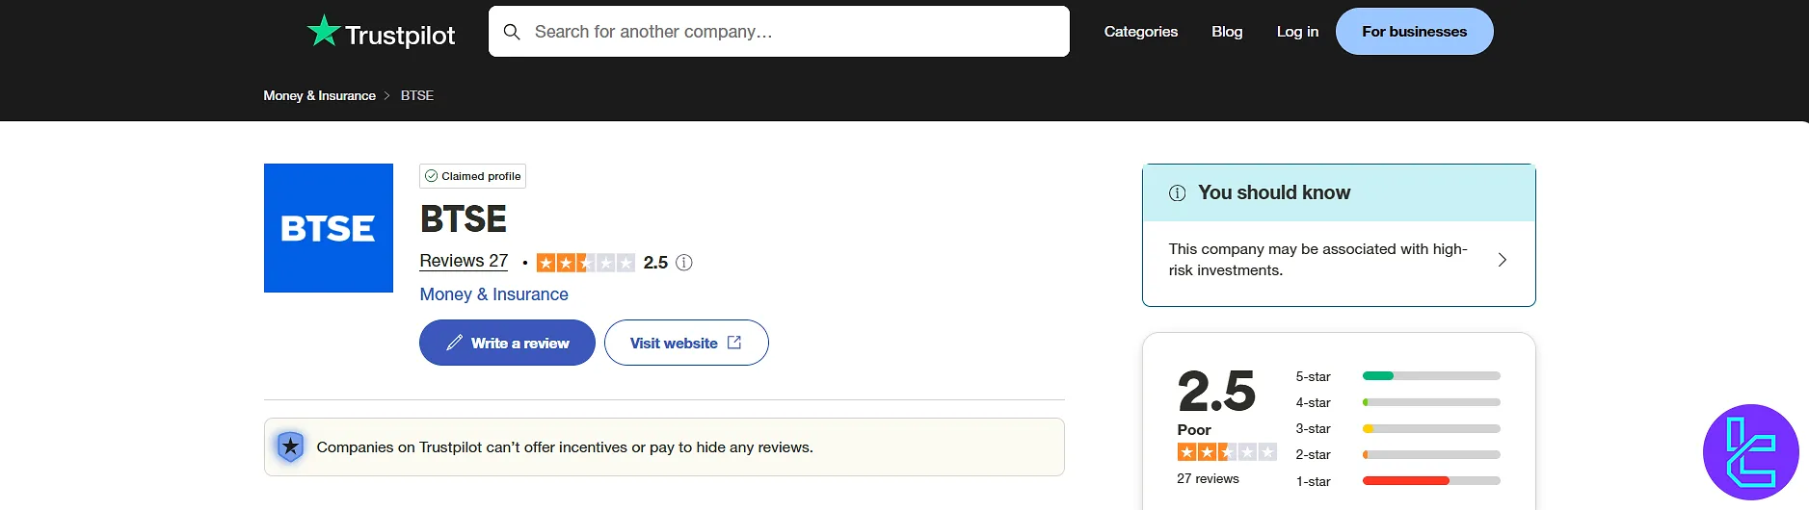1809x510 pixels.
Task: Filter reviews by 1-star bar
Action: click(x=1431, y=480)
